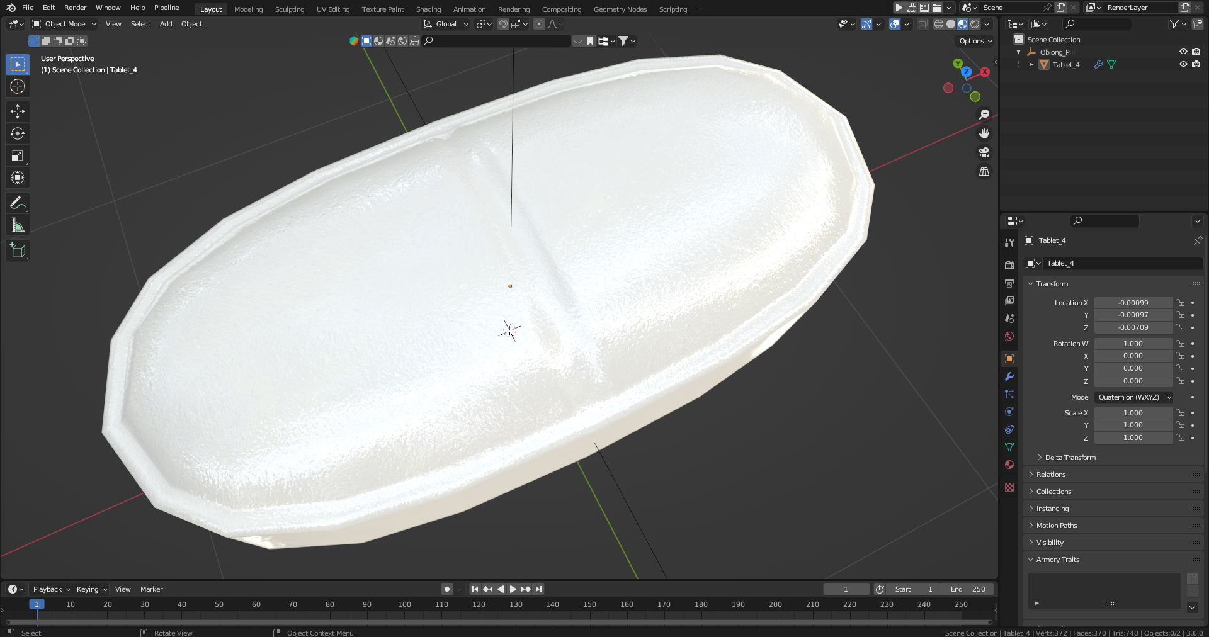Screen dimensions: 1209x637
Task: Open the Playback dropdown in timeline
Action: click(x=50, y=589)
